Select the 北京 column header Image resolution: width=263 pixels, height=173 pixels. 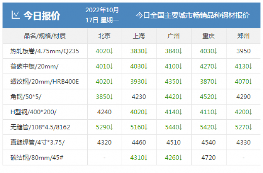click(x=104, y=36)
